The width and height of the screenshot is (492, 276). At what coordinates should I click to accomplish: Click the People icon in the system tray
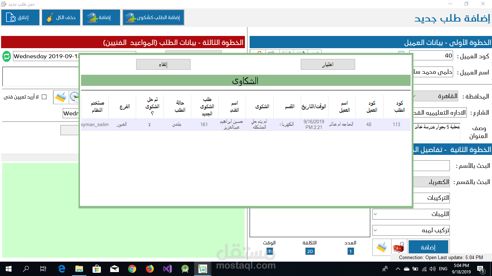[385, 269]
